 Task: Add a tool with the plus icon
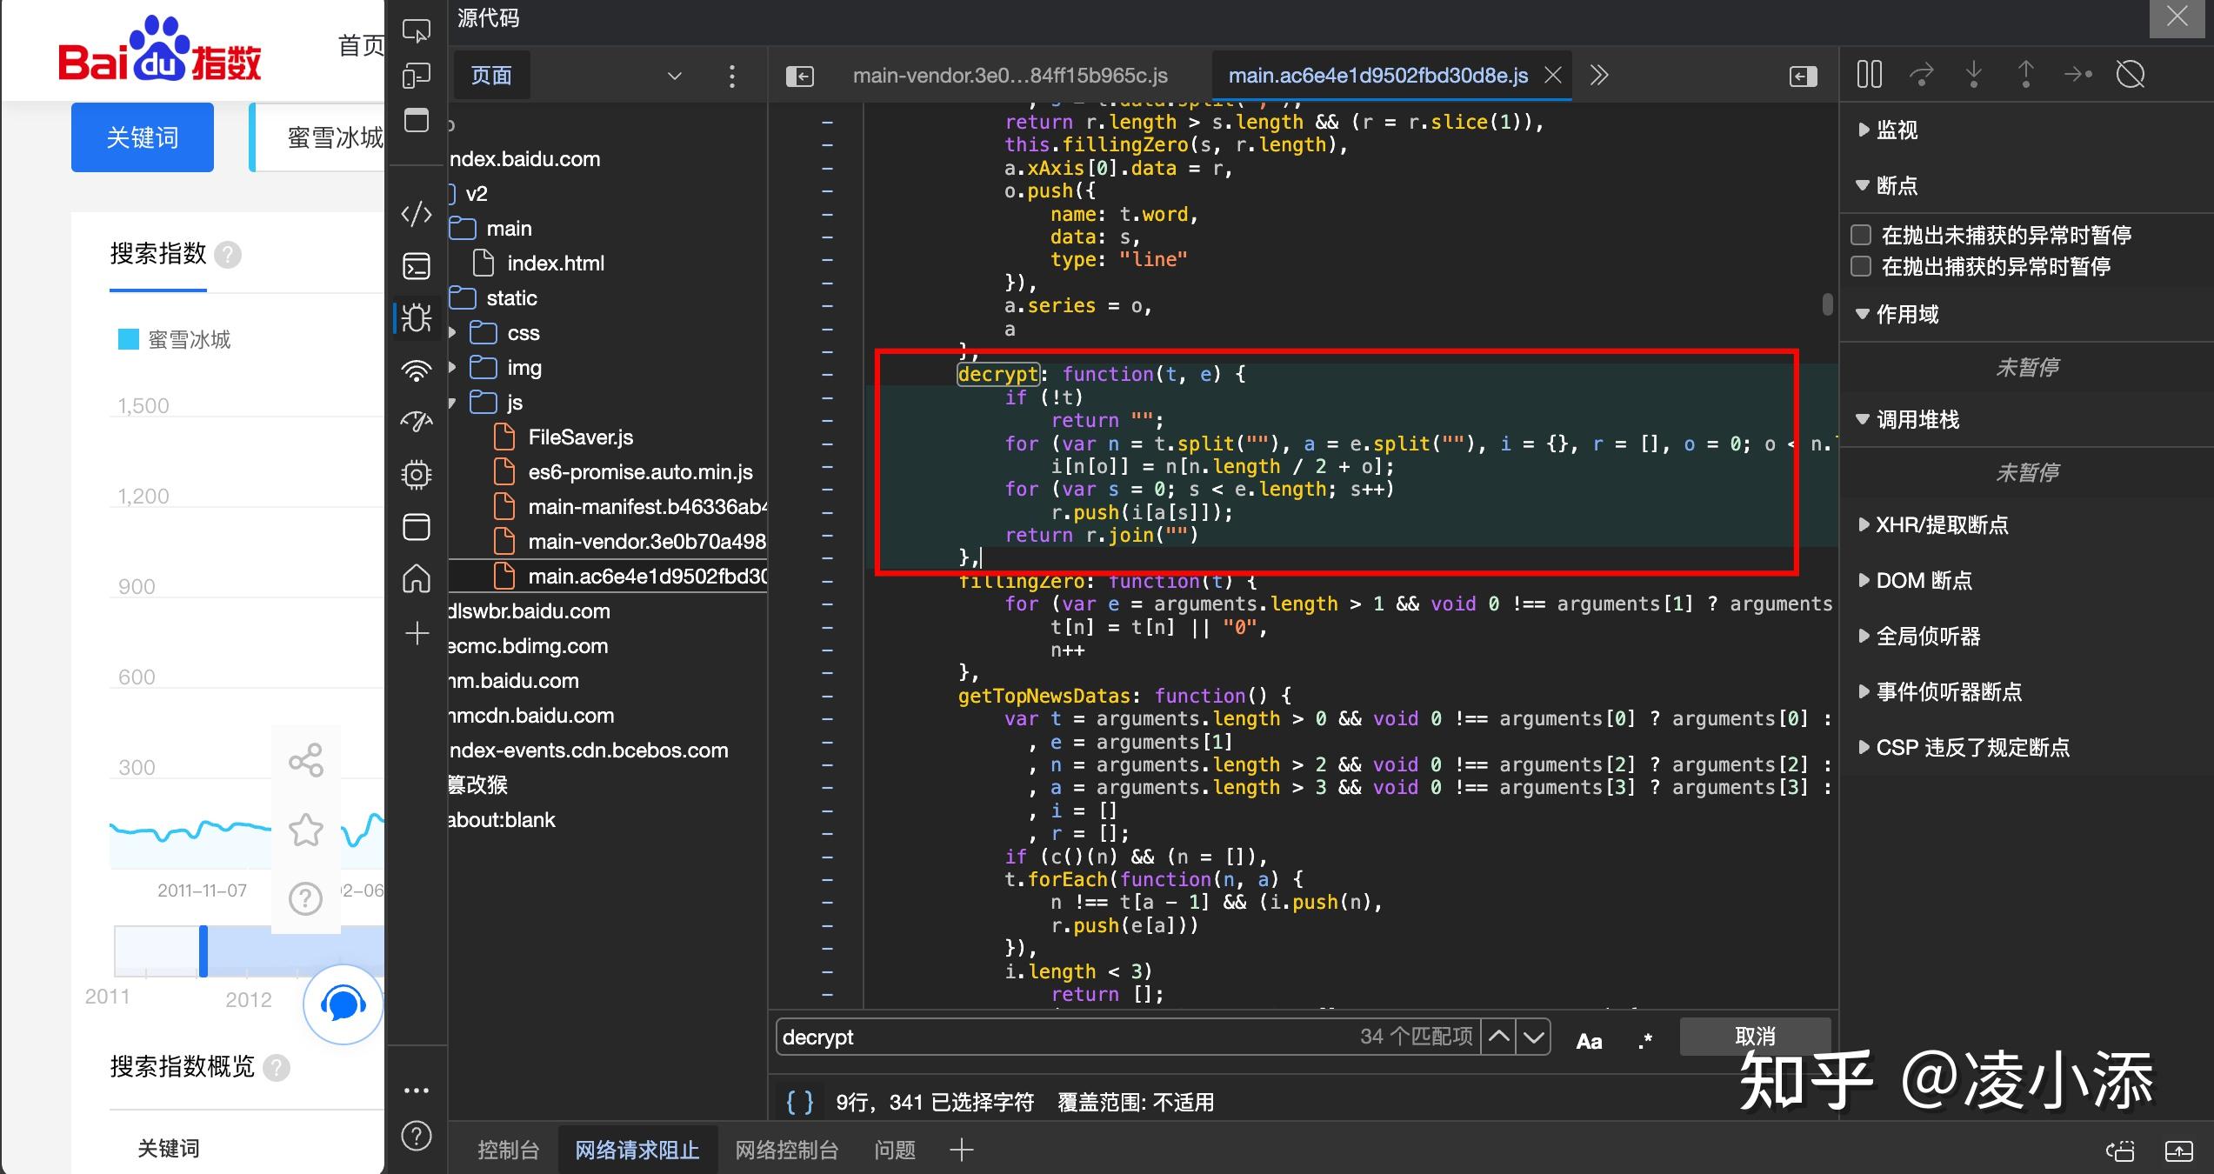(x=417, y=633)
